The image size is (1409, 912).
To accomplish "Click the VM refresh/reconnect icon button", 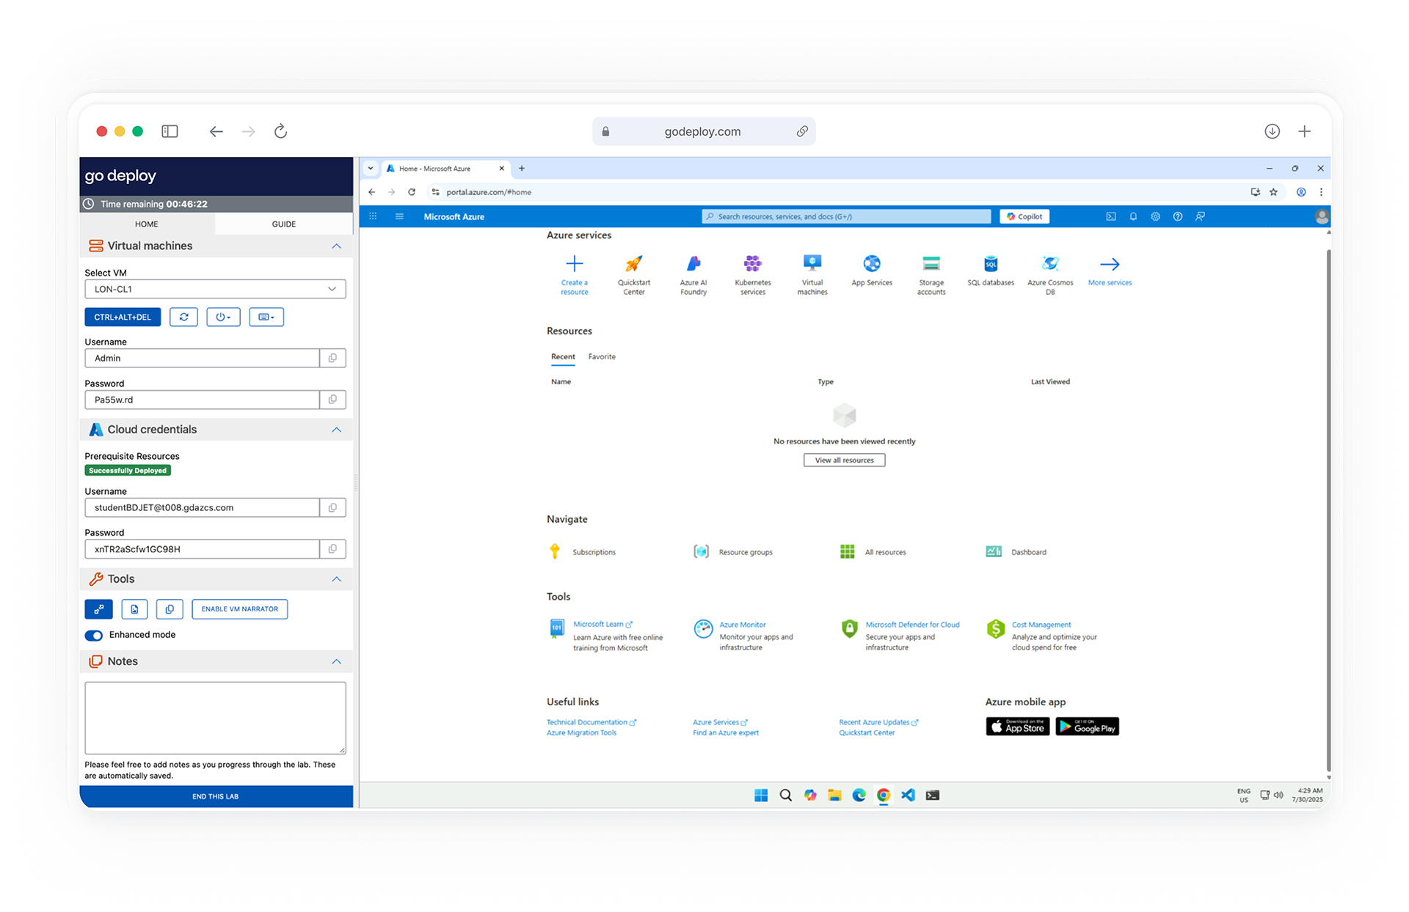I will [183, 317].
